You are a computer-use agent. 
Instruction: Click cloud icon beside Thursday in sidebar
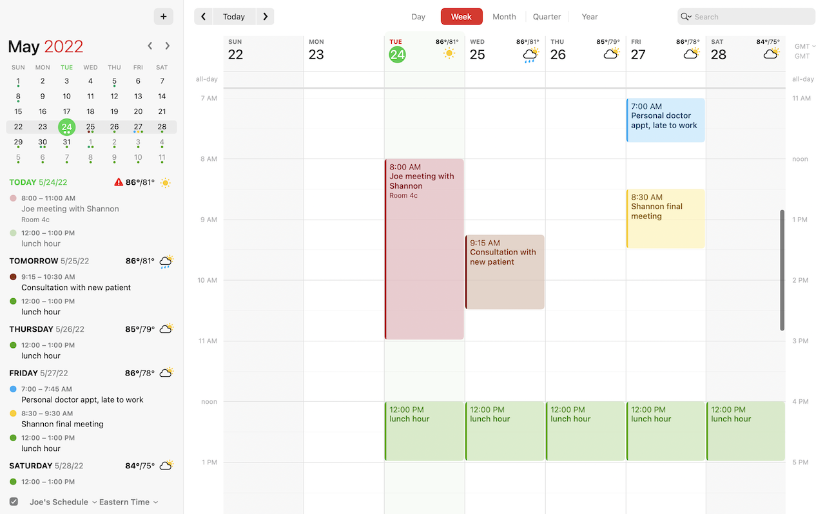(x=166, y=328)
